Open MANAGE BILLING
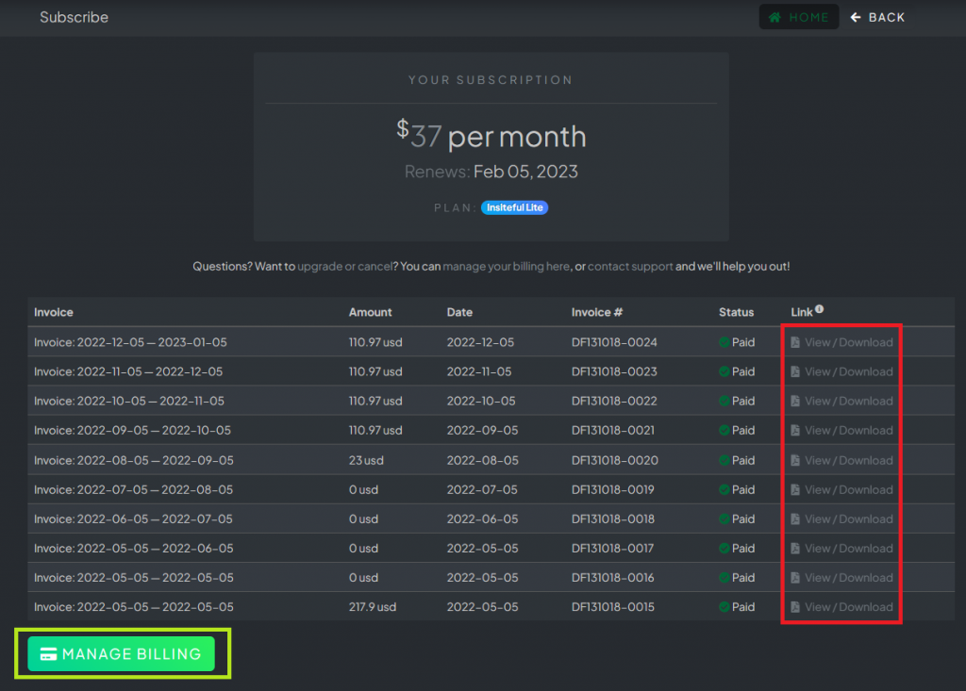The width and height of the screenshot is (966, 691). point(122,654)
